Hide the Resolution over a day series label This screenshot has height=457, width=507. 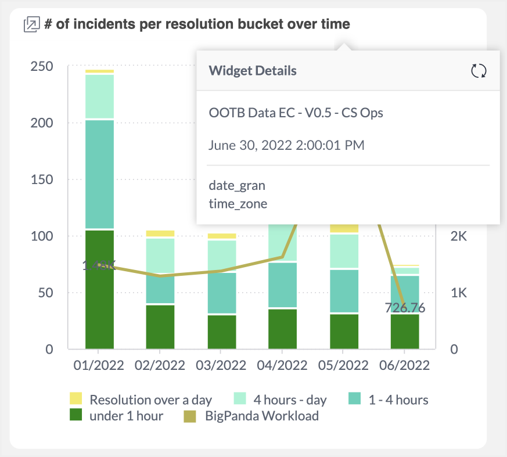(x=150, y=400)
